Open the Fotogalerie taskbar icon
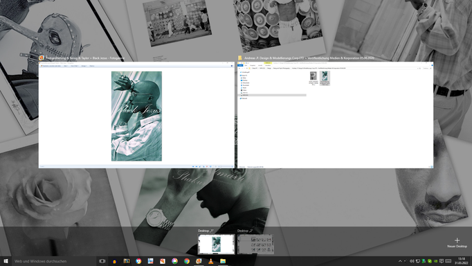The image size is (472, 266). (x=199, y=261)
